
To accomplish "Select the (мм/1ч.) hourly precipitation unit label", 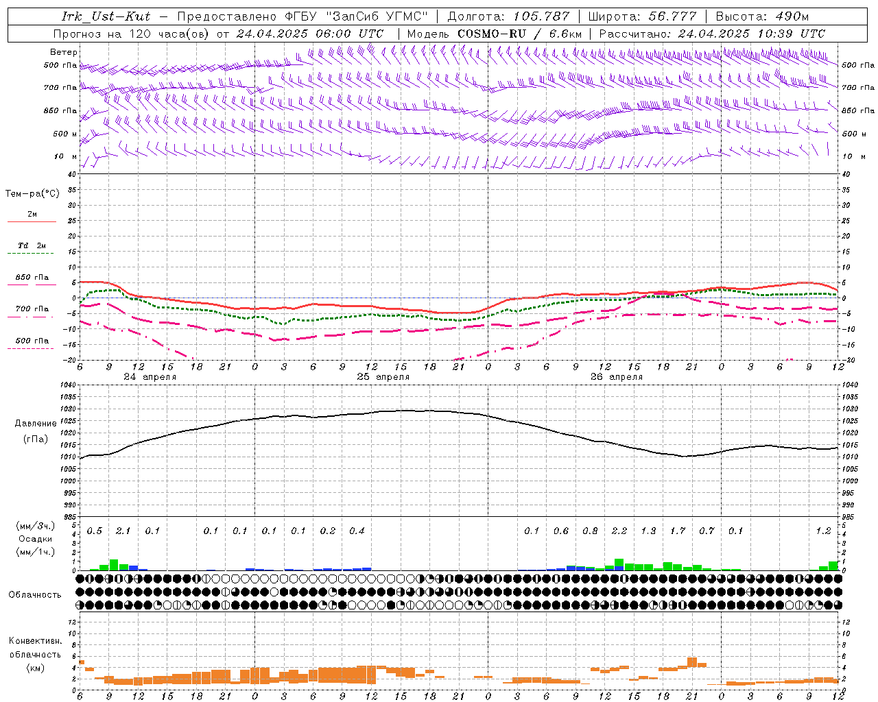I will (34, 552).
